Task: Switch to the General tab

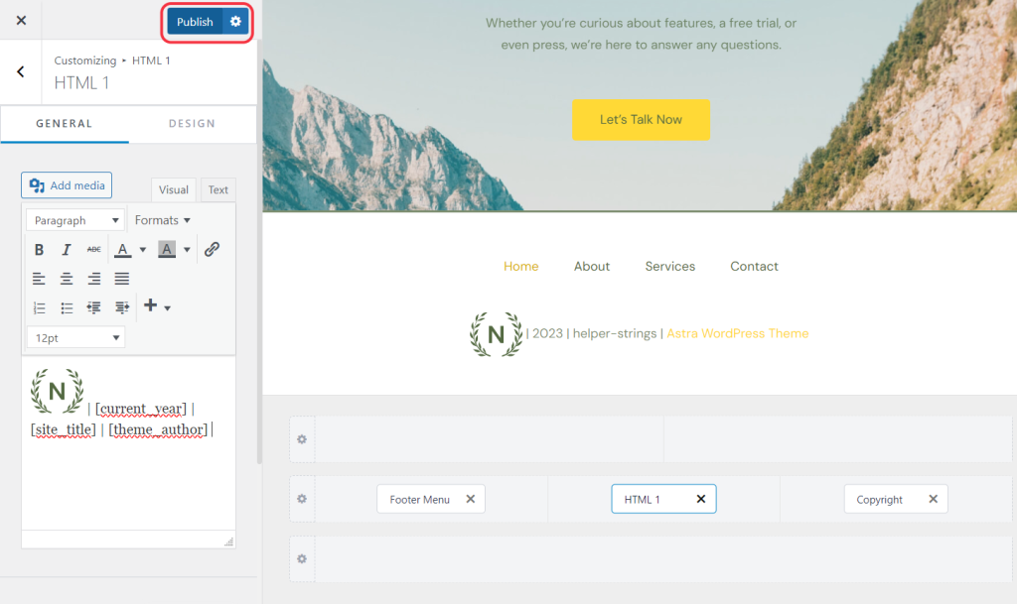Action: (x=65, y=123)
